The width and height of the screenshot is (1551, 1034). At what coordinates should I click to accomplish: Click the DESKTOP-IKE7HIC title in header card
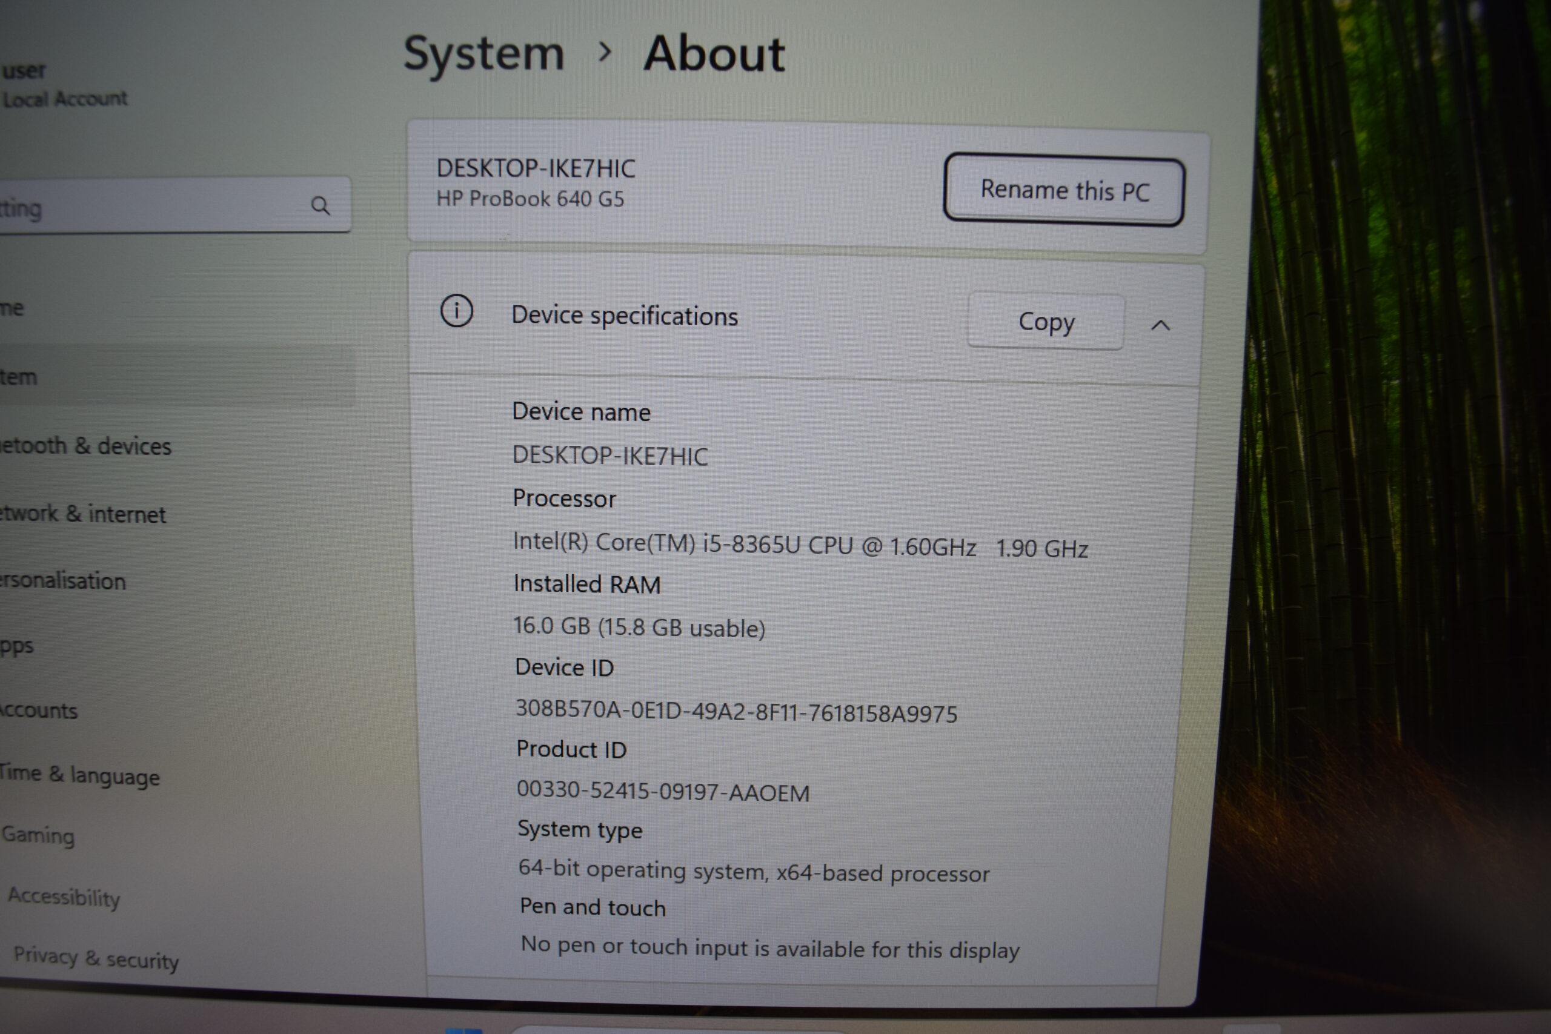click(536, 169)
